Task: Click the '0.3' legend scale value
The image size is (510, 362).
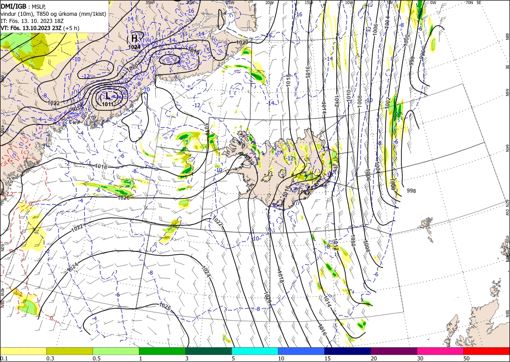Action: point(50,358)
